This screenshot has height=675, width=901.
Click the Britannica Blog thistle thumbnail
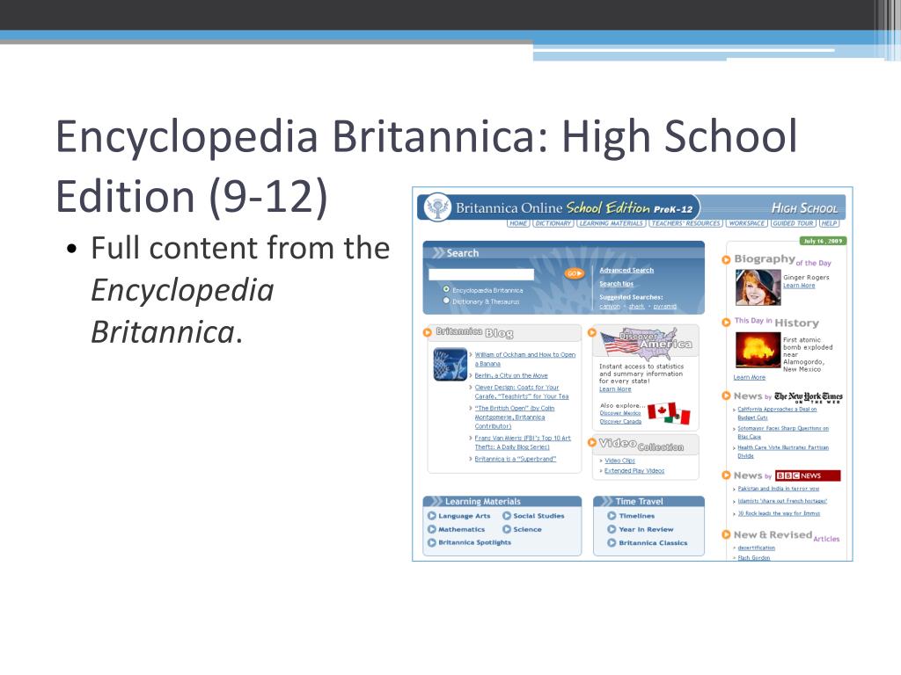point(450,364)
